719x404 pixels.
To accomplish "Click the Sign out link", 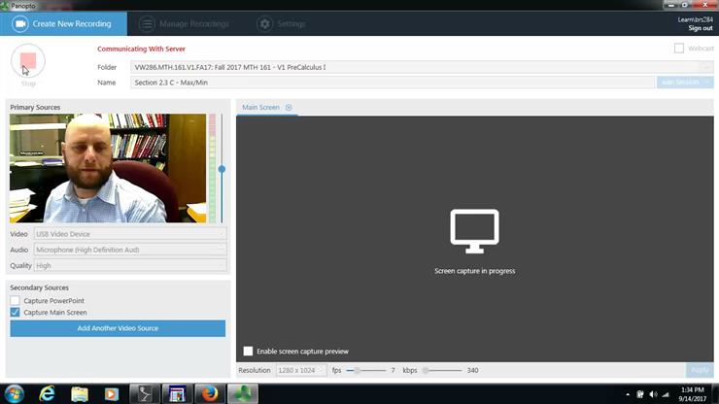I will (x=700, y=28).
